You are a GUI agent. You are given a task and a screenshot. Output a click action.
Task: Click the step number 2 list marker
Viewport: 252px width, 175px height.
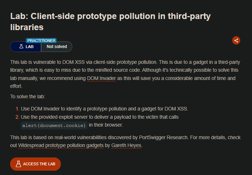17,117
